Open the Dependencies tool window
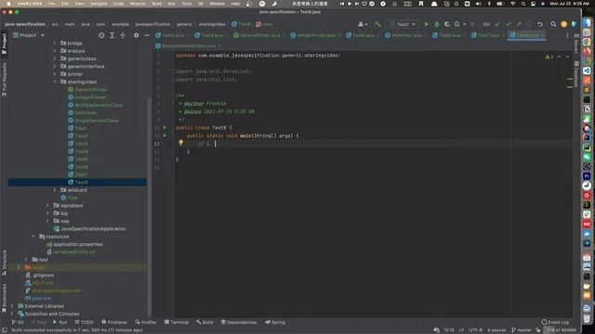Screen dimensions: 595x334 [x=239, y=322]
